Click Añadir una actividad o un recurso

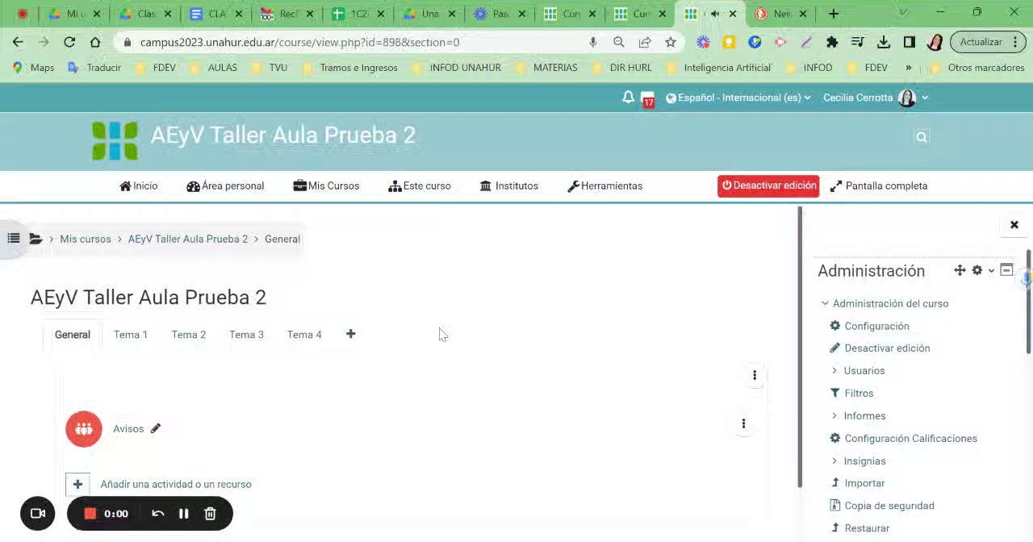(176, 484)
